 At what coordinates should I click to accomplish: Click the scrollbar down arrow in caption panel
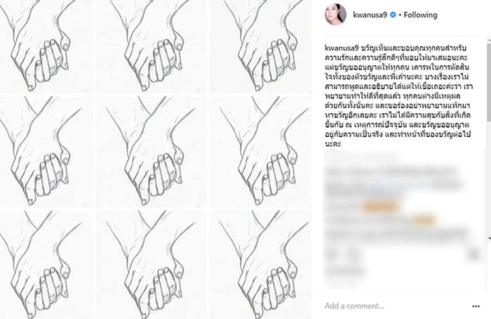coord(489,239)
